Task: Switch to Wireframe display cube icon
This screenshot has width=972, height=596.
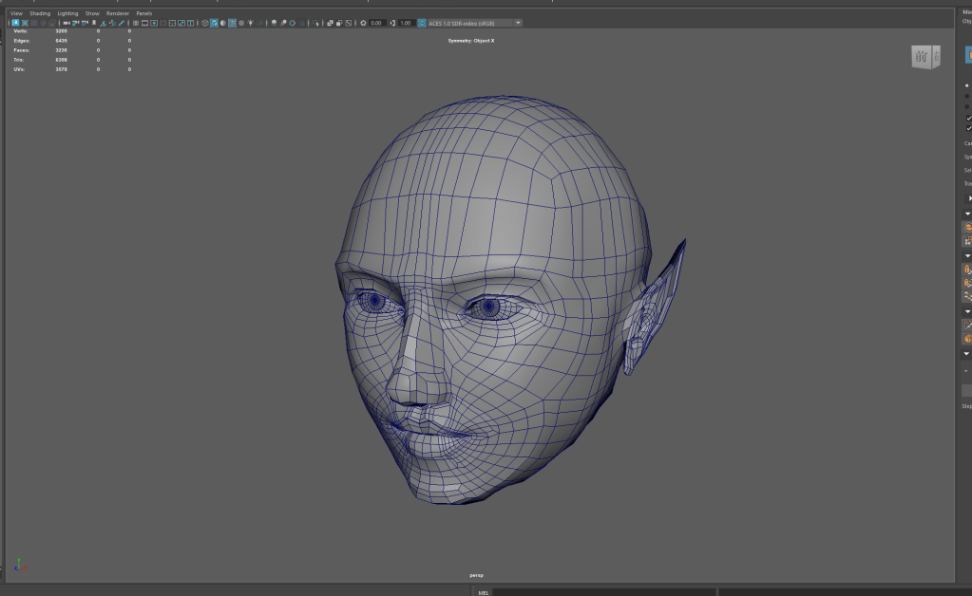Action: point(205,23)
